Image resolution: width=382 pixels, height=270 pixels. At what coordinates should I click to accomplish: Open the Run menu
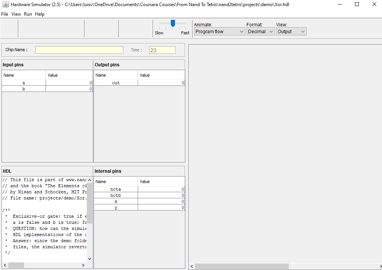(x=28, y=14)
